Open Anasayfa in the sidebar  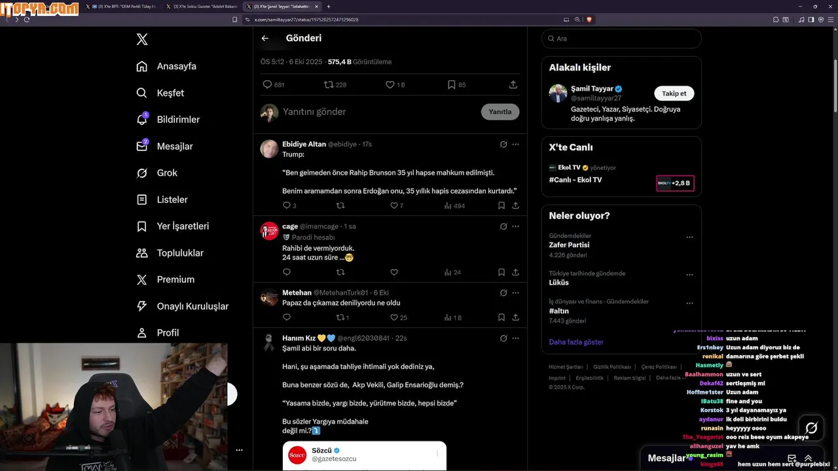tap(166, 66)
